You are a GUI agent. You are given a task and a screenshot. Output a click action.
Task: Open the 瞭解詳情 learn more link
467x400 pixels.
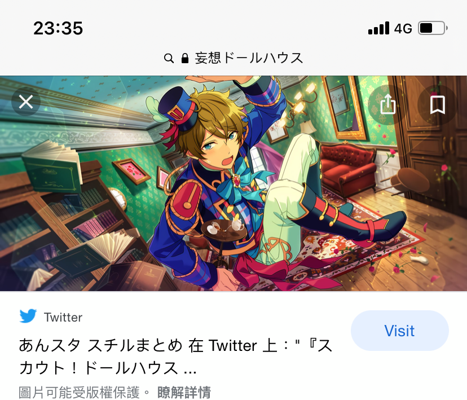(x=184, y=392)
